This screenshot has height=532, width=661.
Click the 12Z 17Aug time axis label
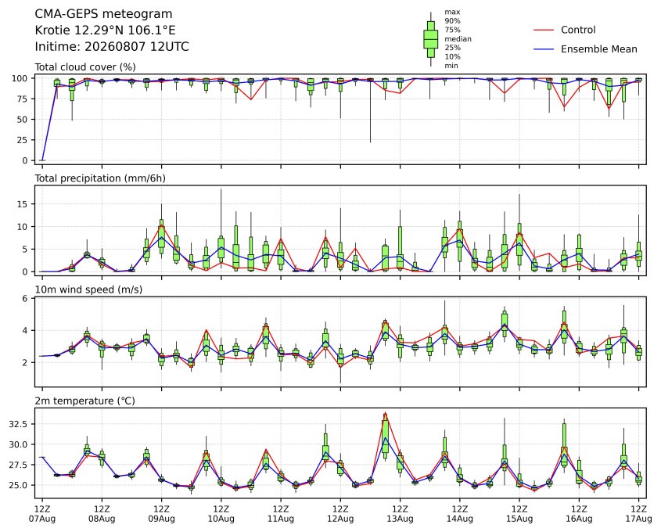(x=638, y=514)
